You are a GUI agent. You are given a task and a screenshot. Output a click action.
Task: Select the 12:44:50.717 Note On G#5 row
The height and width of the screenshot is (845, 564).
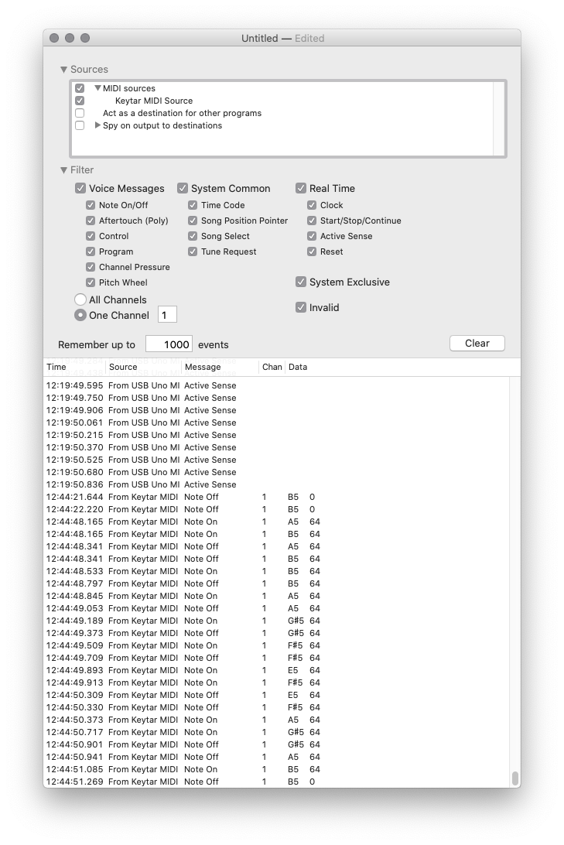pos(276,732)
